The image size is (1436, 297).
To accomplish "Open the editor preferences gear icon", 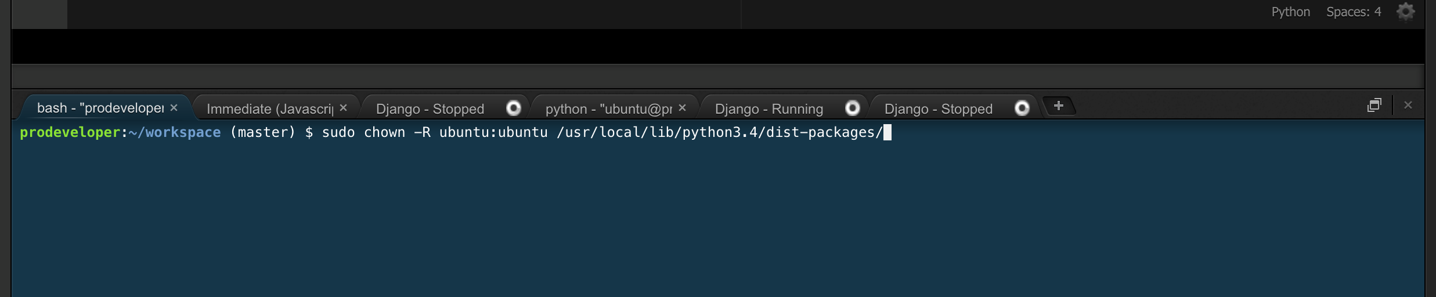I will pos(1405,12).
